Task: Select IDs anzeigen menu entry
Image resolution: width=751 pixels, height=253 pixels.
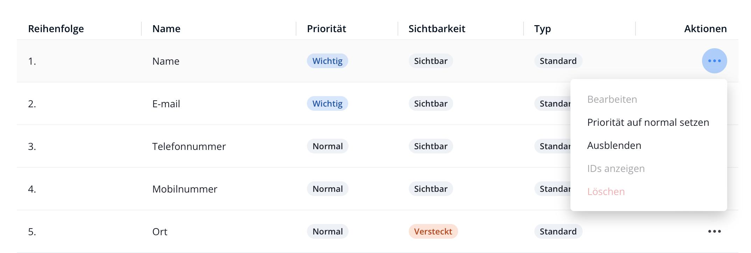Action: coord(616,168)
